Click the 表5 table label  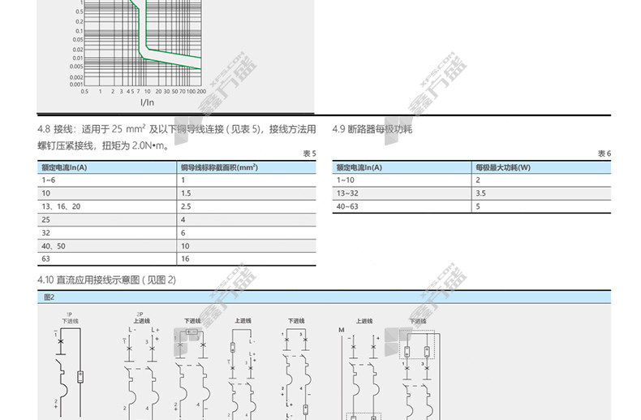click(309, 154)
